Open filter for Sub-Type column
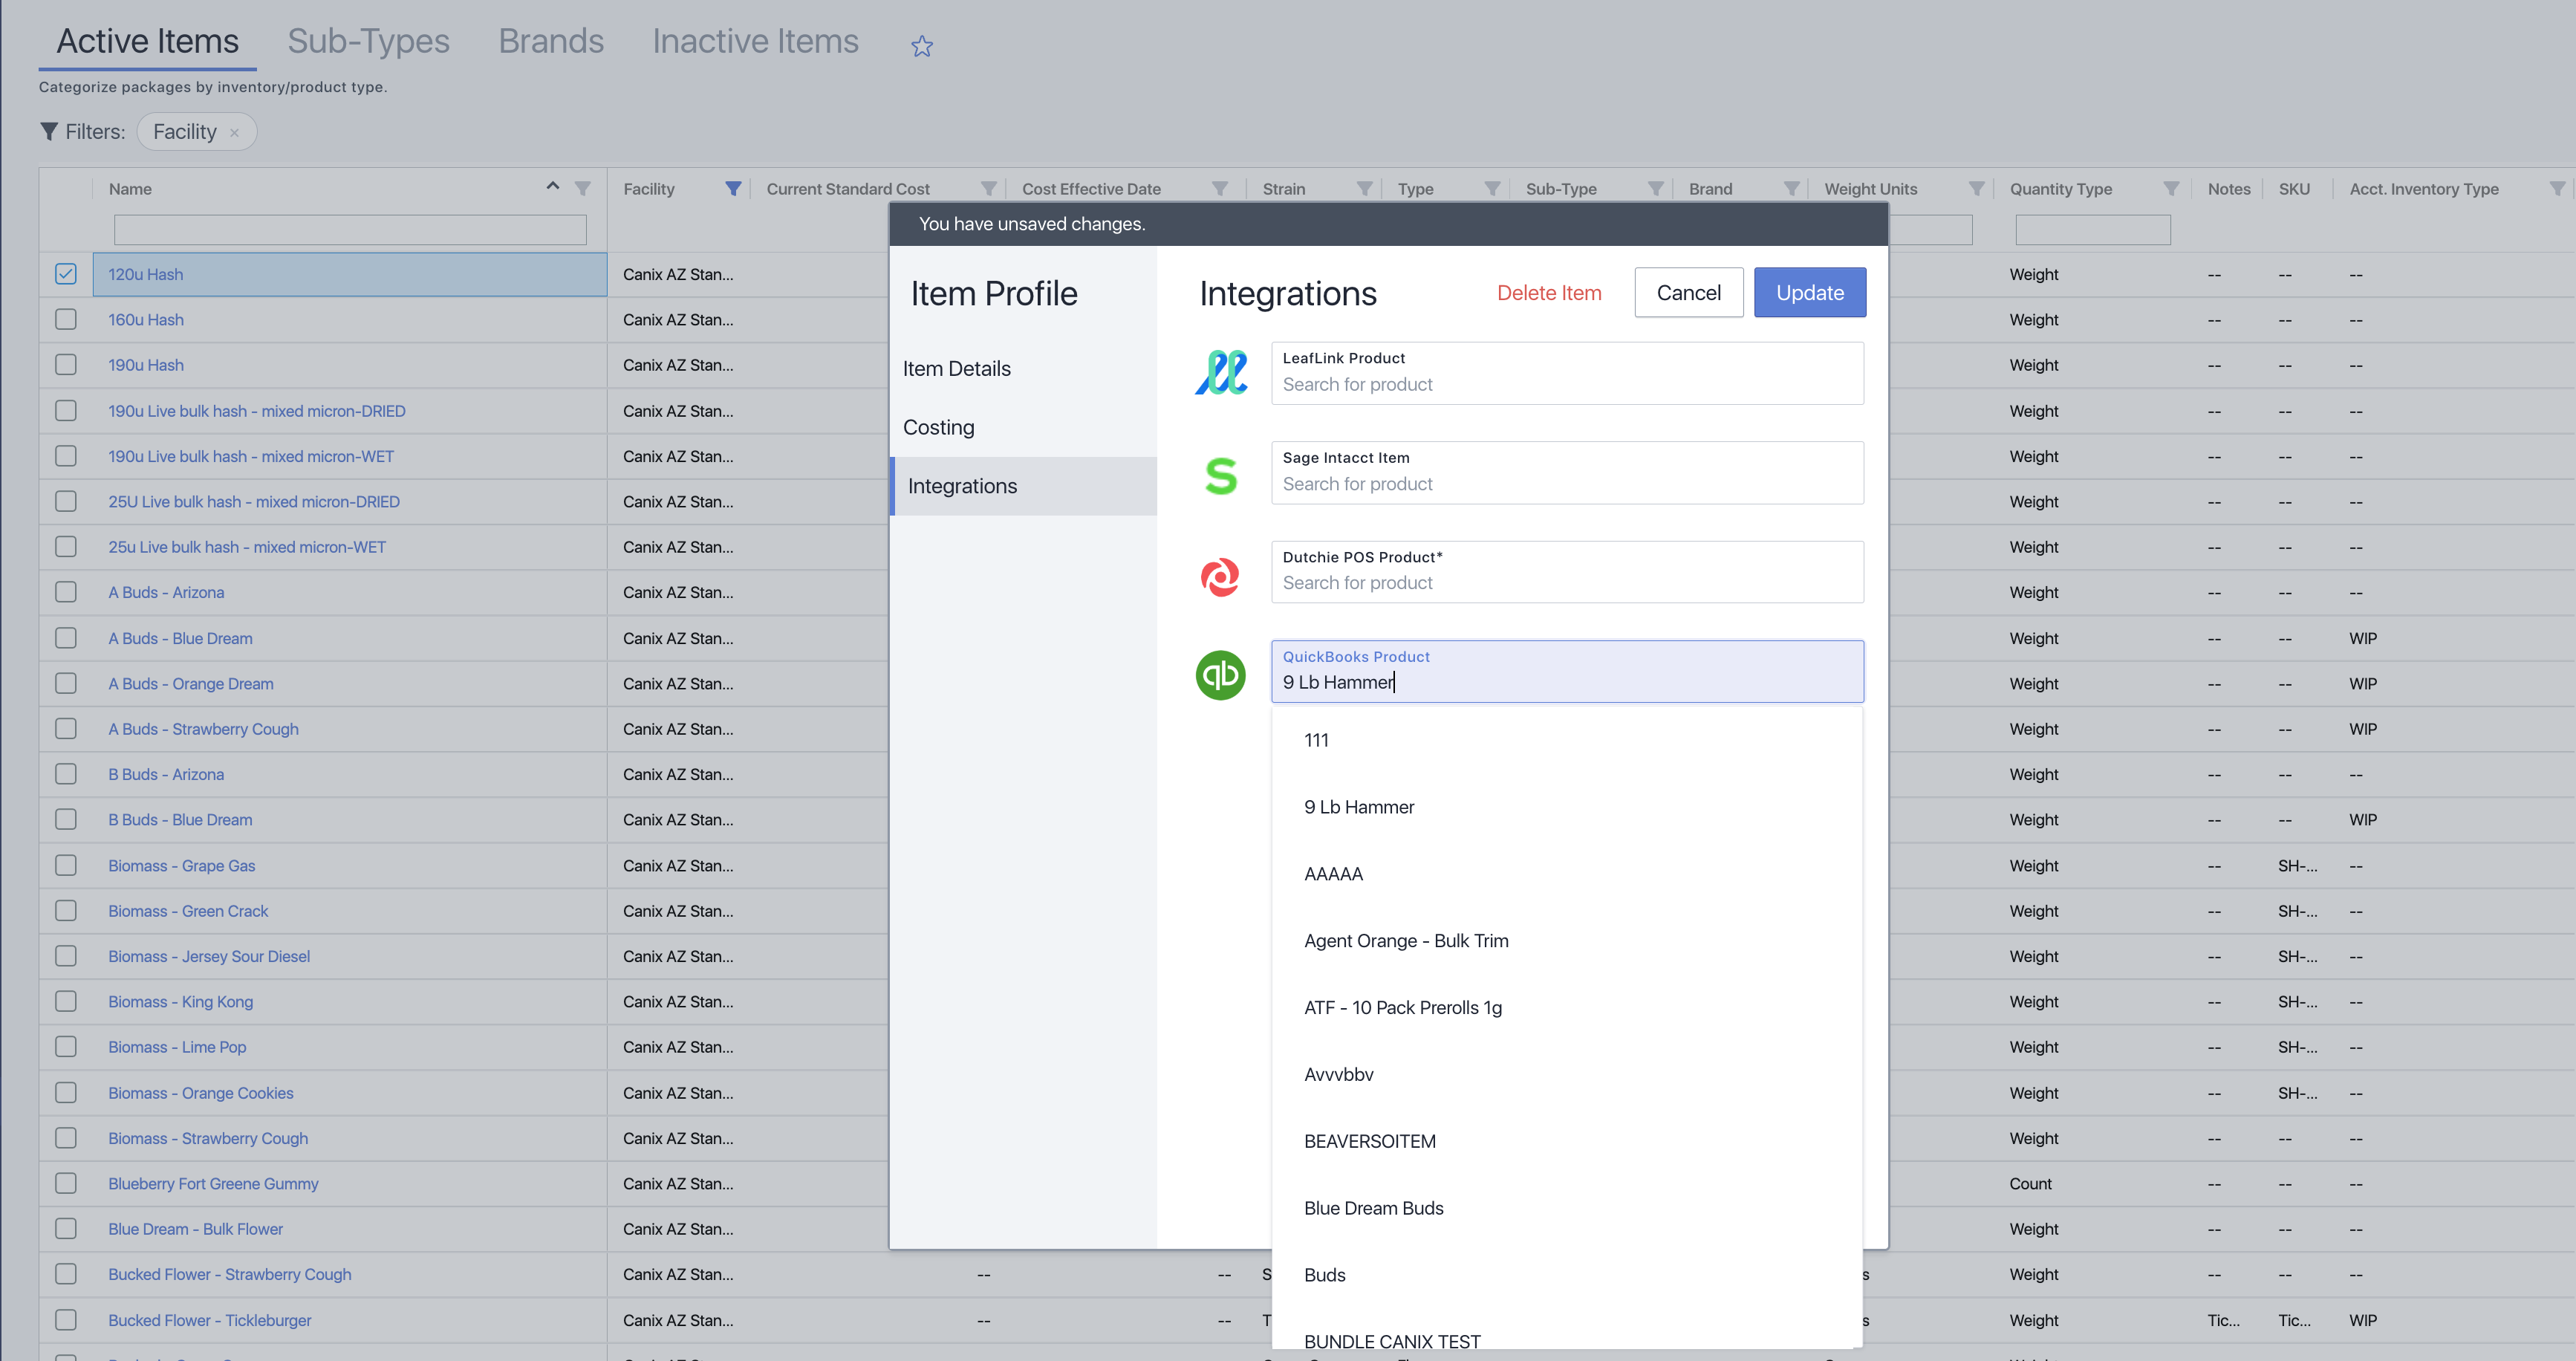This screenshot has width=2576, height=1361. [1656, 188]
